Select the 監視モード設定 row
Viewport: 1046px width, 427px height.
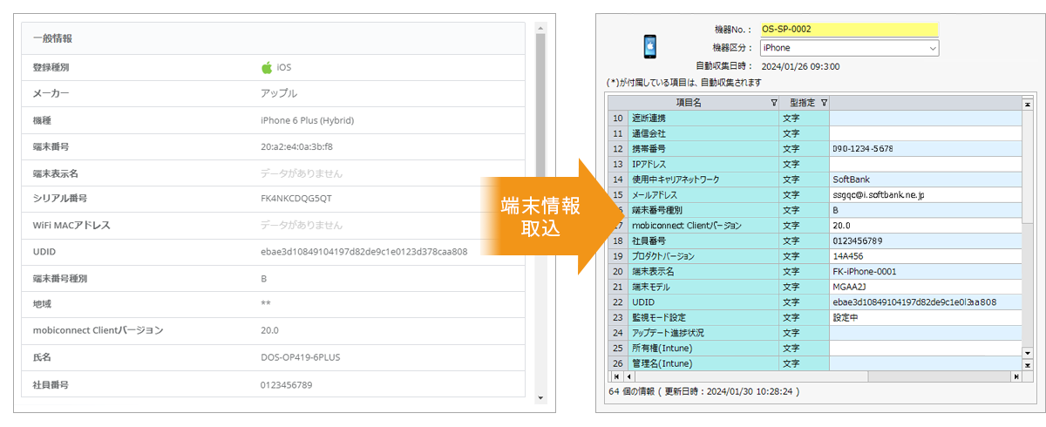pos(814,317)
